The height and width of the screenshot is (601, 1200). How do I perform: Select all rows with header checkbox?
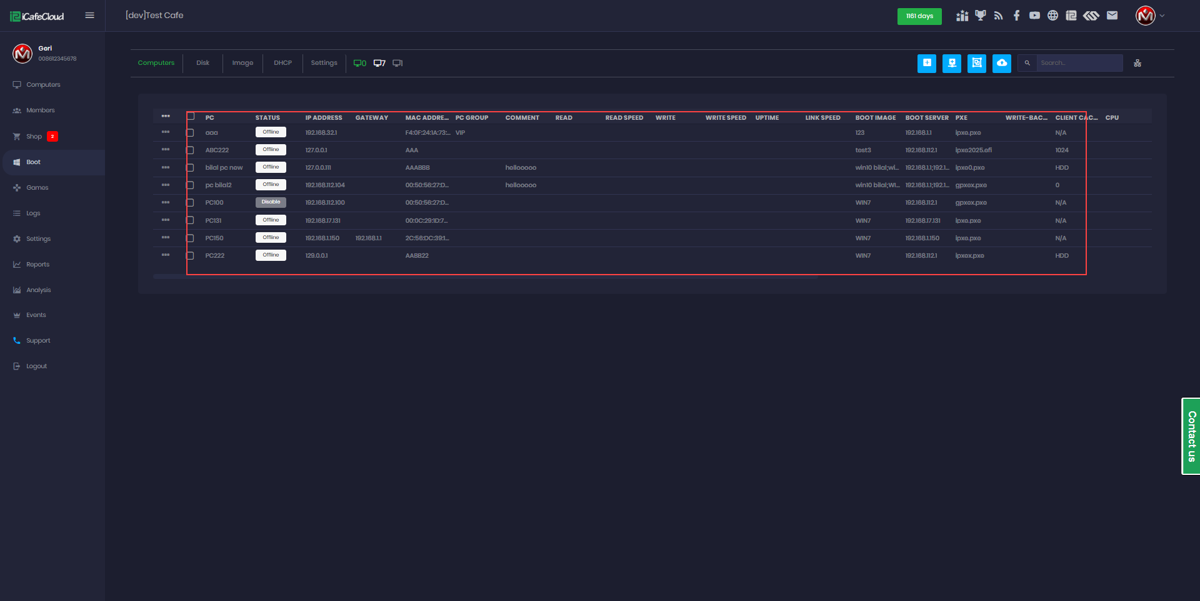coord(191,117)
